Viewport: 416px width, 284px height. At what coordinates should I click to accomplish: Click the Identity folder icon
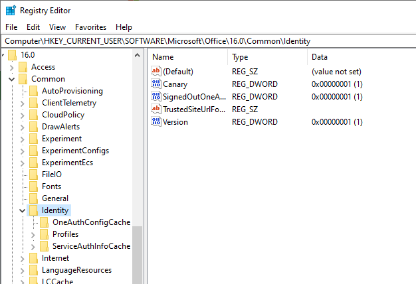[33, 210]
